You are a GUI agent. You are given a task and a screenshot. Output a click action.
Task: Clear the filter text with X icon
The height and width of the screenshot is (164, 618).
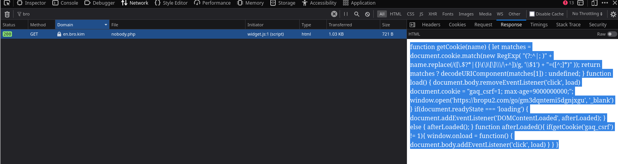[334, 14]
